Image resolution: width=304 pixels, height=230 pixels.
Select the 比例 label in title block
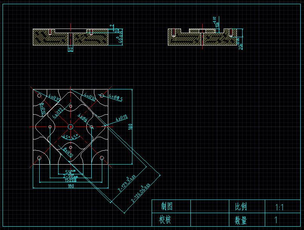(241, 206)
